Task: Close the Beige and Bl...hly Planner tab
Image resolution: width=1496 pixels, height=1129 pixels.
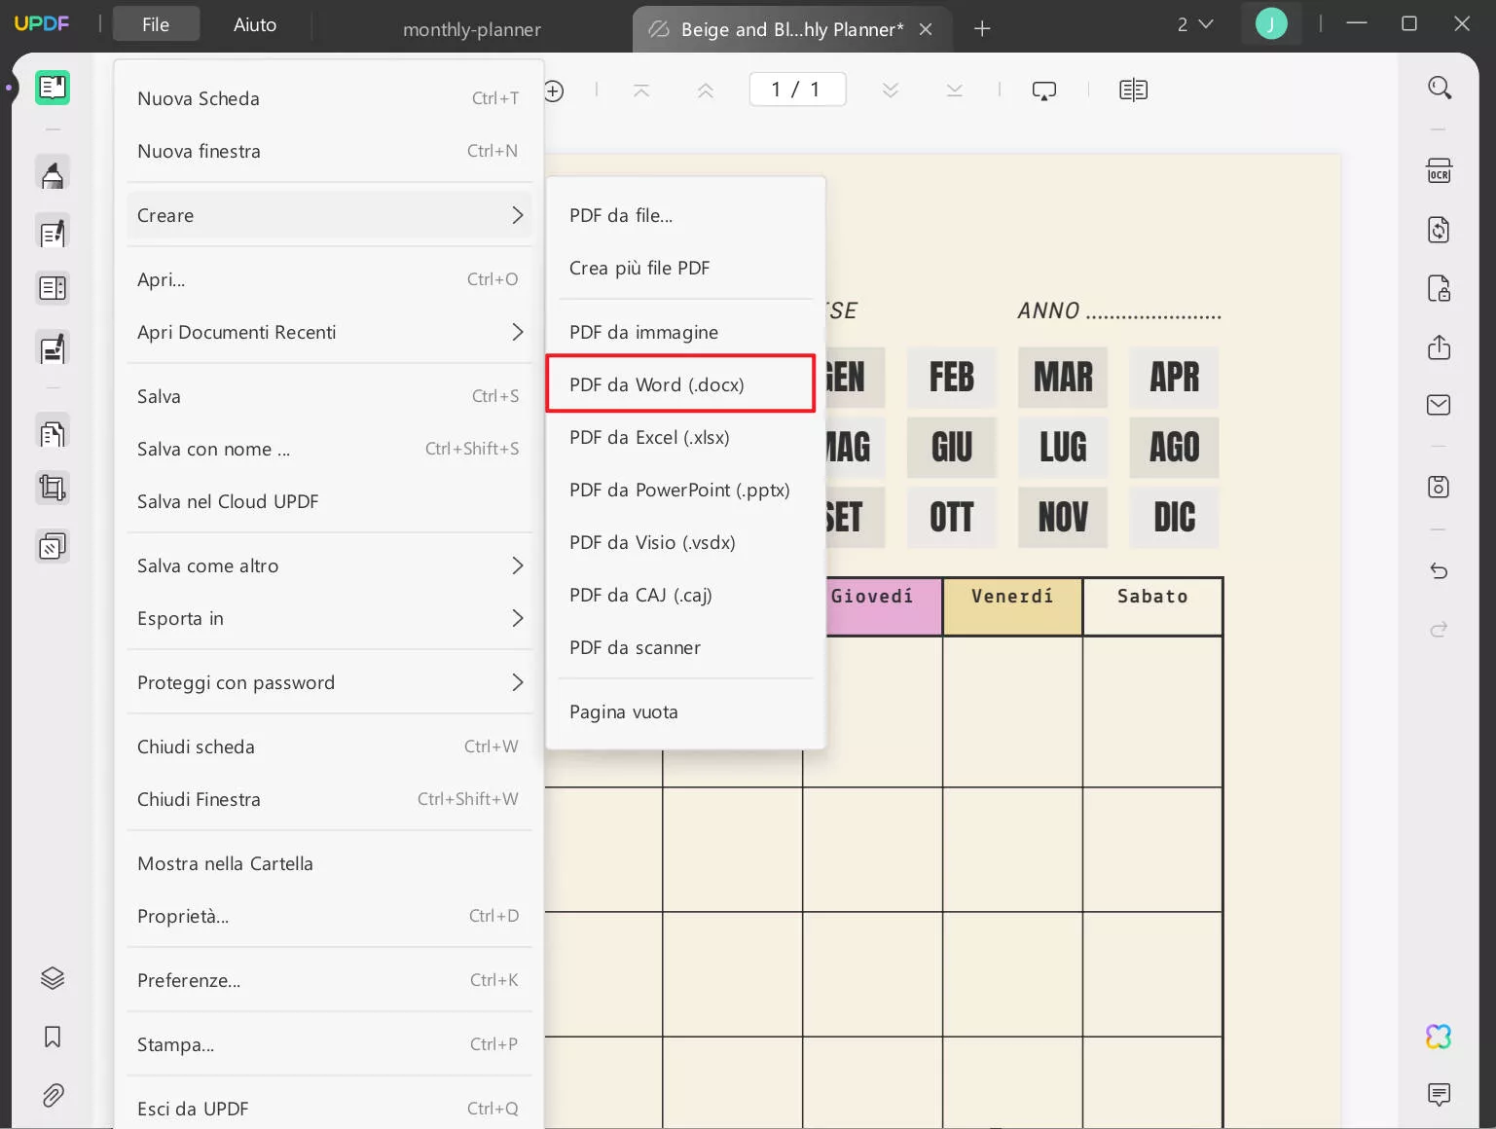Action: [926, 29]
